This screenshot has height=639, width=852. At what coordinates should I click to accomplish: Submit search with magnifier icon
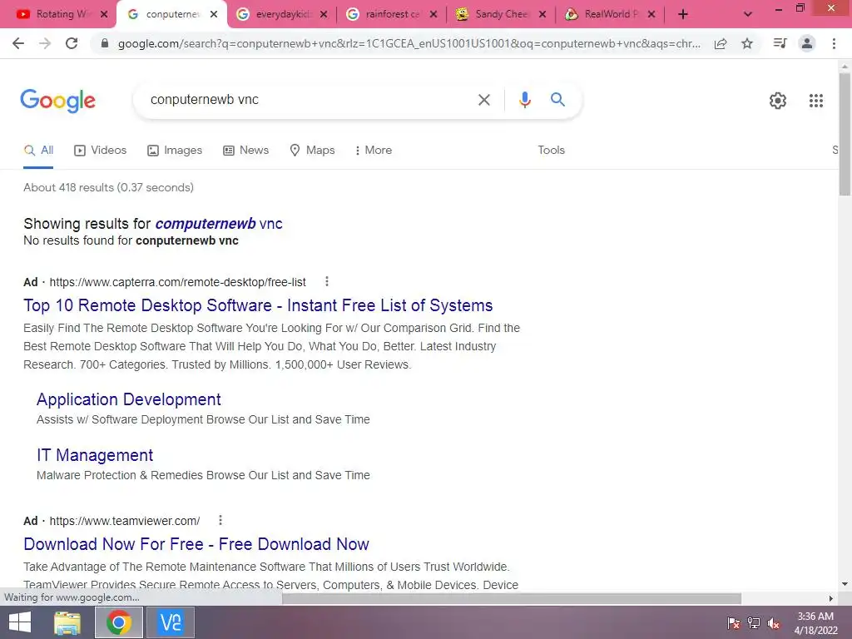557,100
